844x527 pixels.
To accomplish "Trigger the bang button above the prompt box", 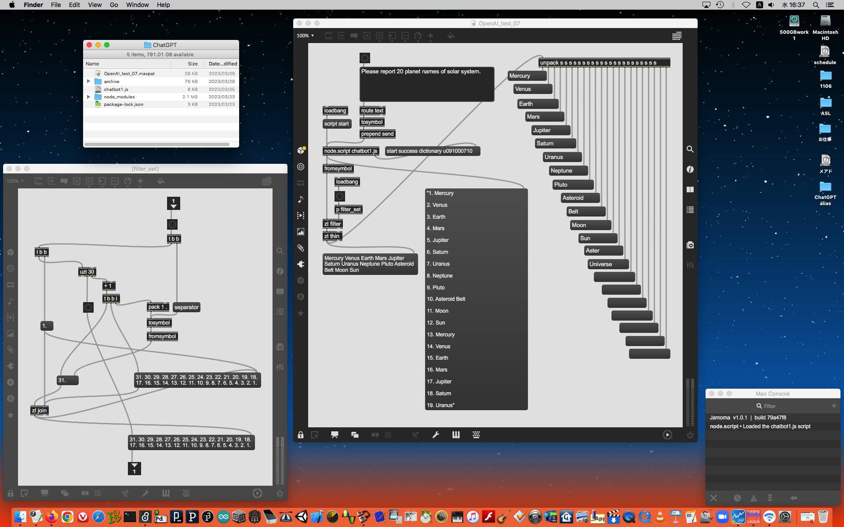I will coord(365,58).
